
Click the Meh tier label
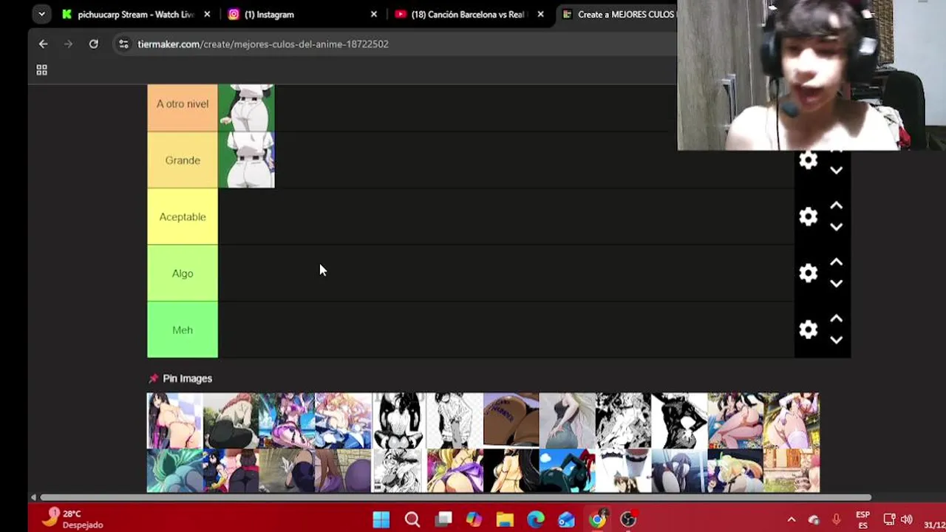point(183,330)
